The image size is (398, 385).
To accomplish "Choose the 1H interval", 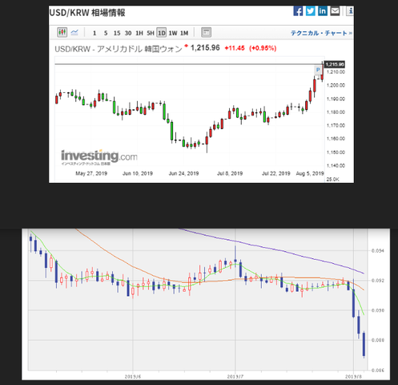I will pos(139,33).
